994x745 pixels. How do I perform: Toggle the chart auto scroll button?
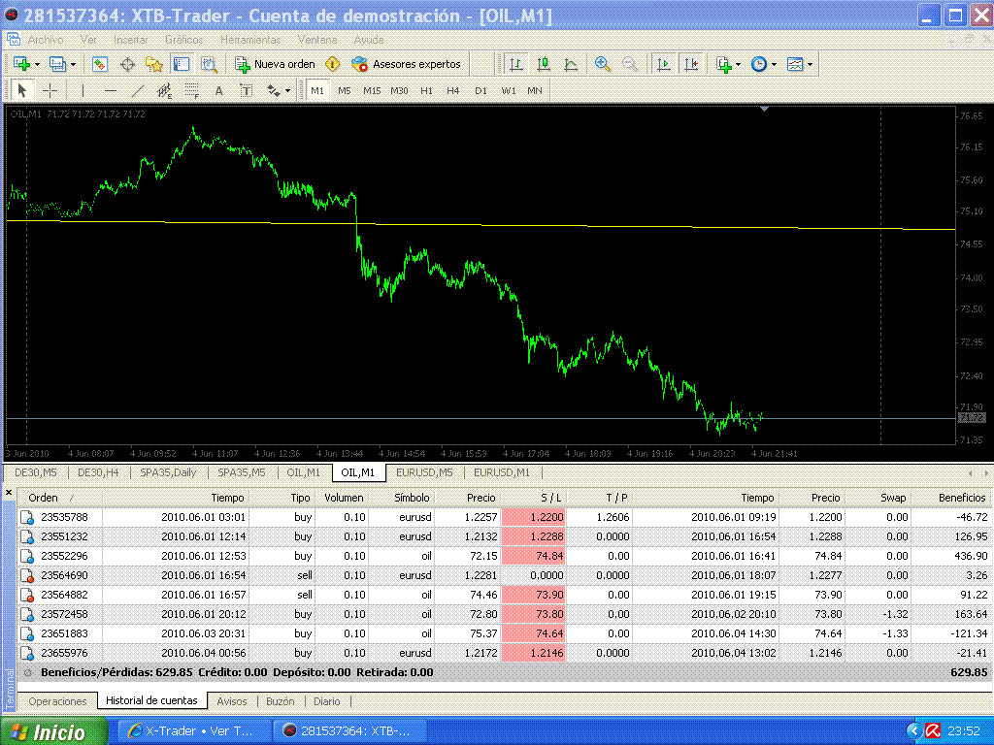(x=664, y=64)
